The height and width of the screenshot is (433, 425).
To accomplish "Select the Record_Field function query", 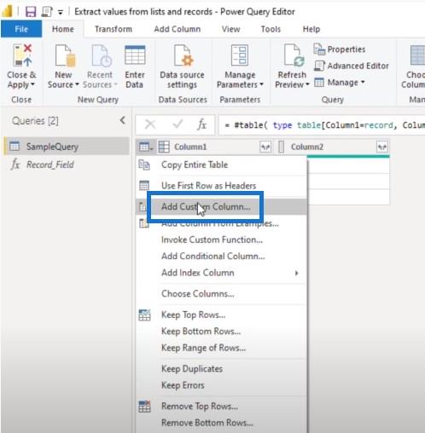I will pyautogui.click(x=67, y=165).
